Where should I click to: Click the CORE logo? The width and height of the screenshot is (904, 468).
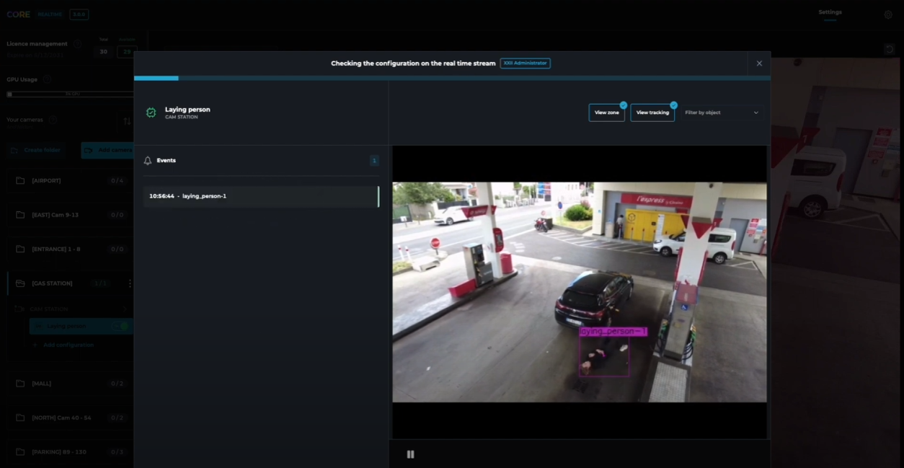pos(18,14)
